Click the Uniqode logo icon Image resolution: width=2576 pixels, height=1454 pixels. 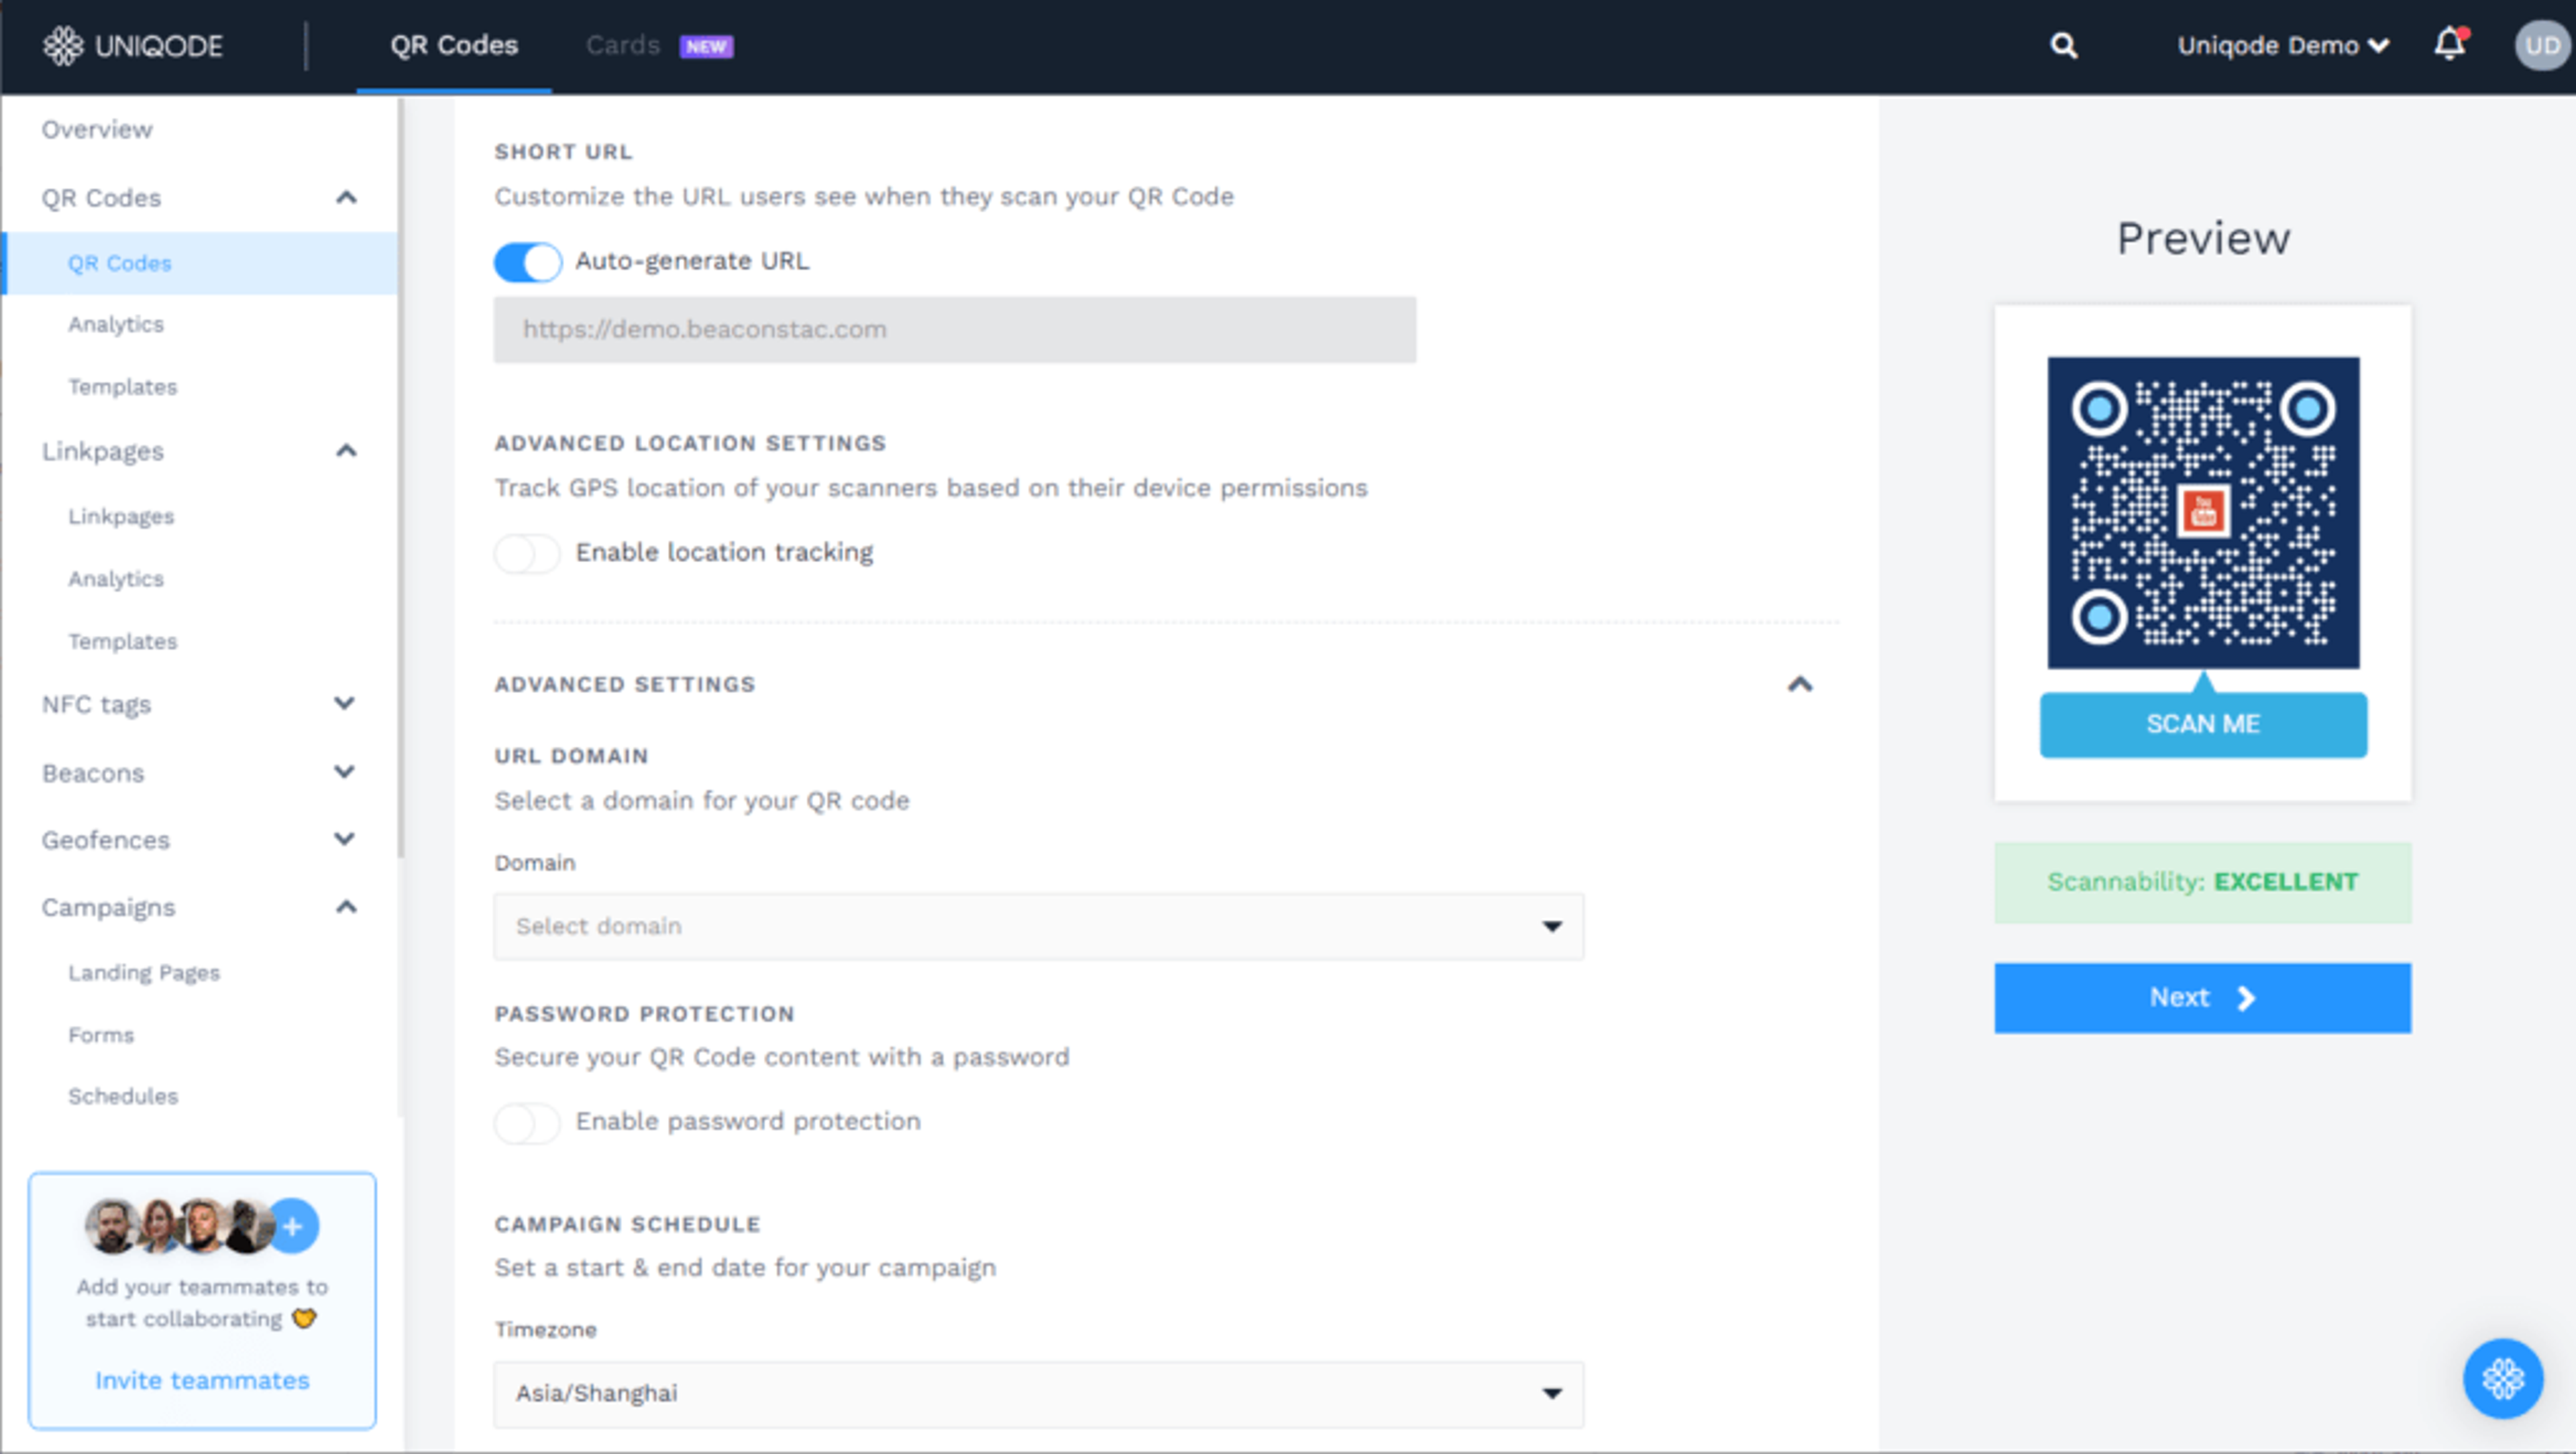(x=63, y=46)
